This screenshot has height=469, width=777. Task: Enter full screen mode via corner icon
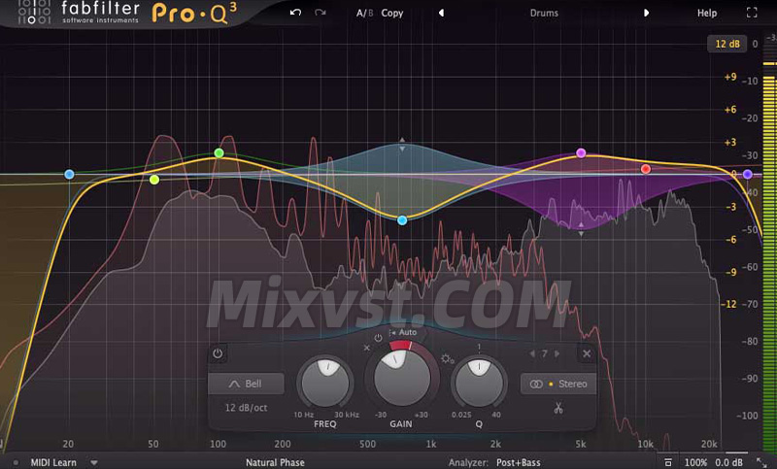tap(751, 14)
